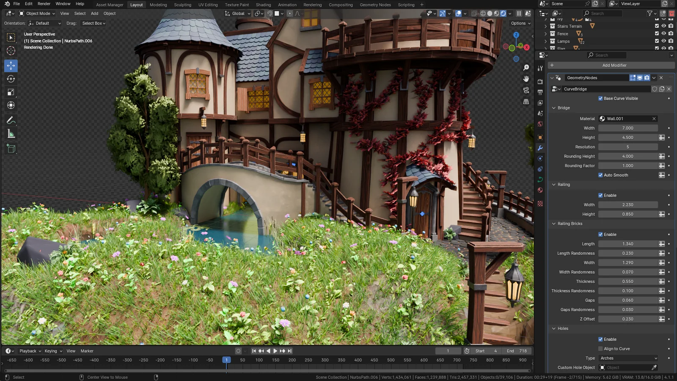Open the hole Type dropdown showing Arches
This screenshot has width=677, height=381.
point(628,358)
